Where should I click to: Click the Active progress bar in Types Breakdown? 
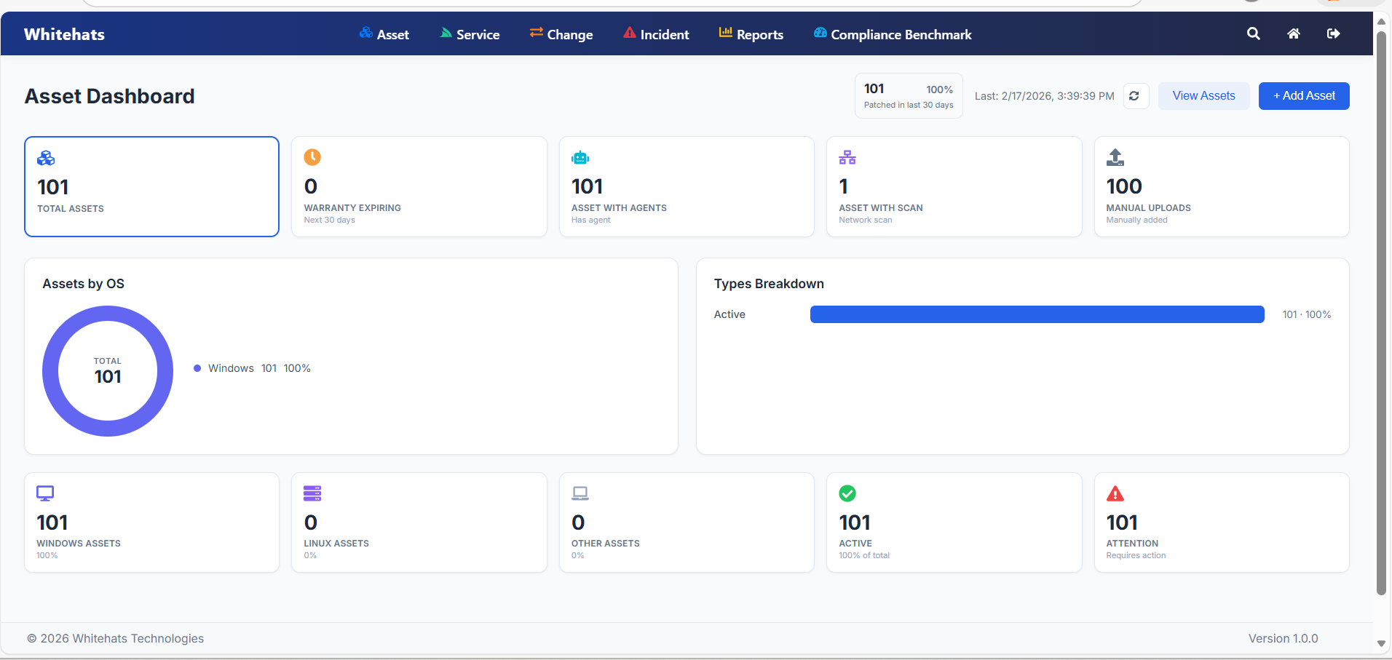pyautogui.click(x=1037, y=314)
